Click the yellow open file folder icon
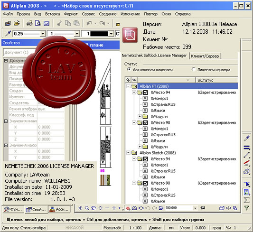Screen dimensions: 253x232 point(17,24)
